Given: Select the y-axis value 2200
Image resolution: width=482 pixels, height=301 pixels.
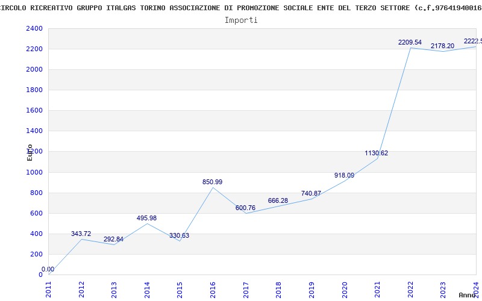Looking at the screenshot, I should [x=34, y=49].
